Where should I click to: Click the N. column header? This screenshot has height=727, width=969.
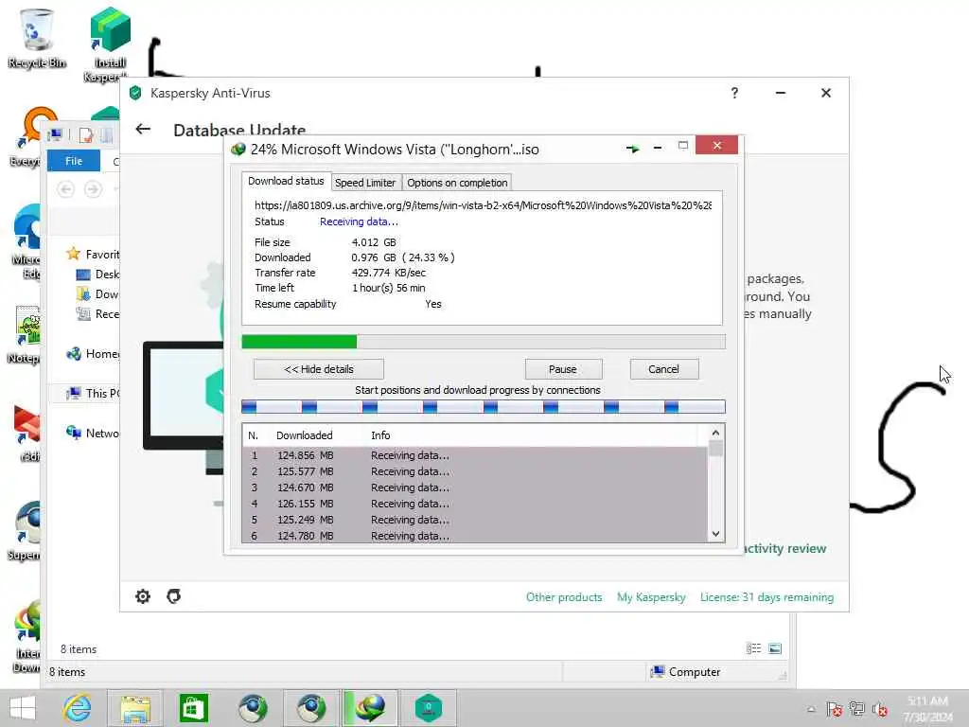[x=253, y=435]
